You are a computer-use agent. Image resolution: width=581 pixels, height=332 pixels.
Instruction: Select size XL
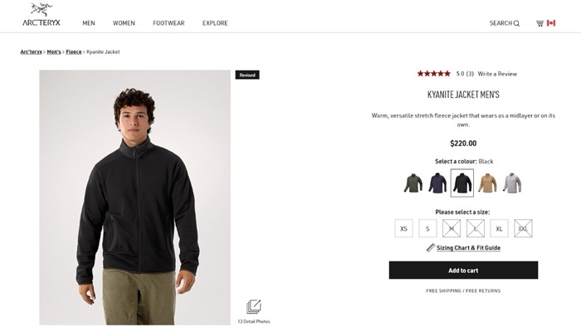coord(499,228)
